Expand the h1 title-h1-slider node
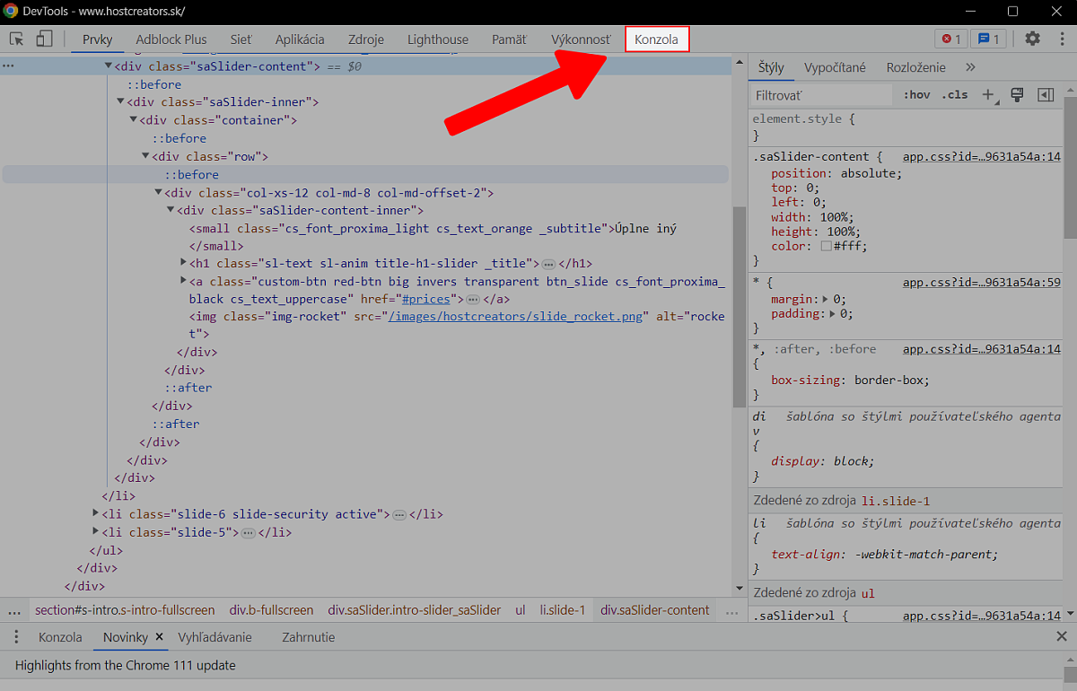The width and height of the screenshot is (1077, 691). coord(183,263)
